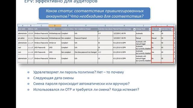Select 'Non compliant' status in 1.1.1.6 row

tap(68, 52)
